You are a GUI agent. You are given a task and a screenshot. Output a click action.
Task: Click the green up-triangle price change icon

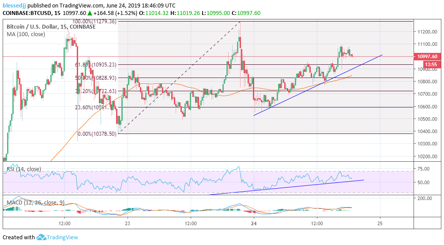coord(90,13)
